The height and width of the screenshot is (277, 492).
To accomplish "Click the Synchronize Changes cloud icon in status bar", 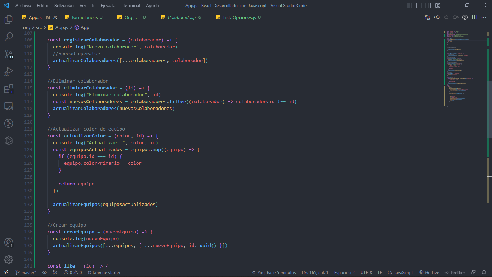I will 44,273.
